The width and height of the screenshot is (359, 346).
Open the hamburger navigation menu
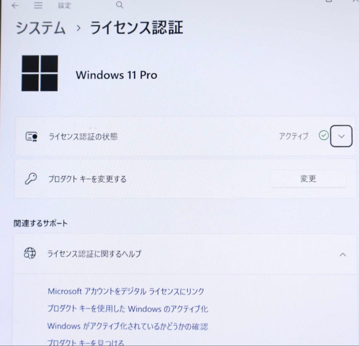(x=38, y=5)
